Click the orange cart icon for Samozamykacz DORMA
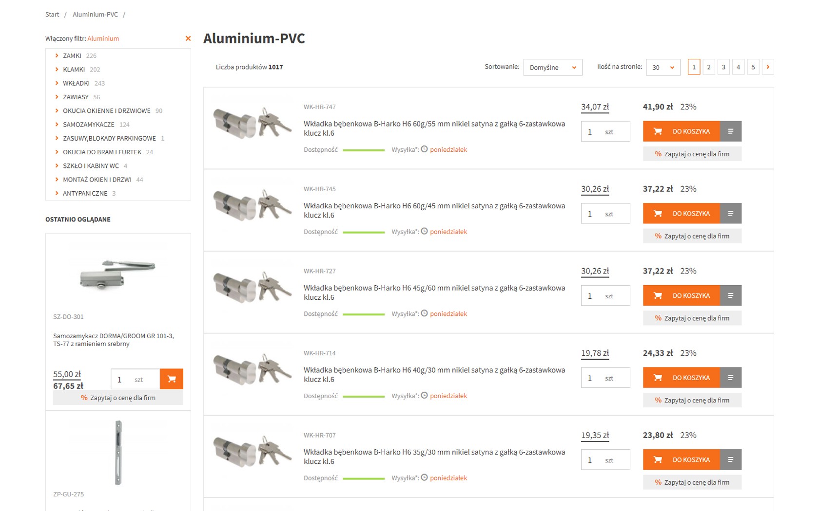The height and width of the screenshot is (511, 819). coord(171,379)
